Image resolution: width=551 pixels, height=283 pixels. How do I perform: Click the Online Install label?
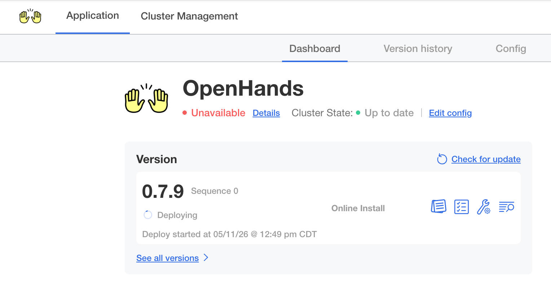pyautogui.click(x=358, y=208)
